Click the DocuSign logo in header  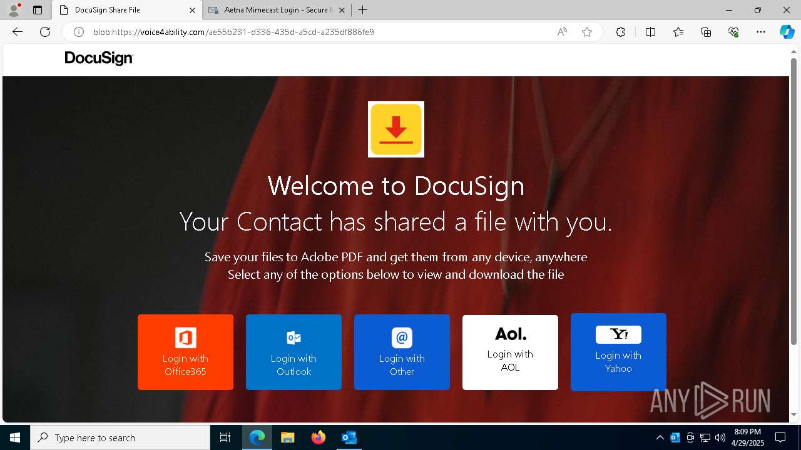99,58
